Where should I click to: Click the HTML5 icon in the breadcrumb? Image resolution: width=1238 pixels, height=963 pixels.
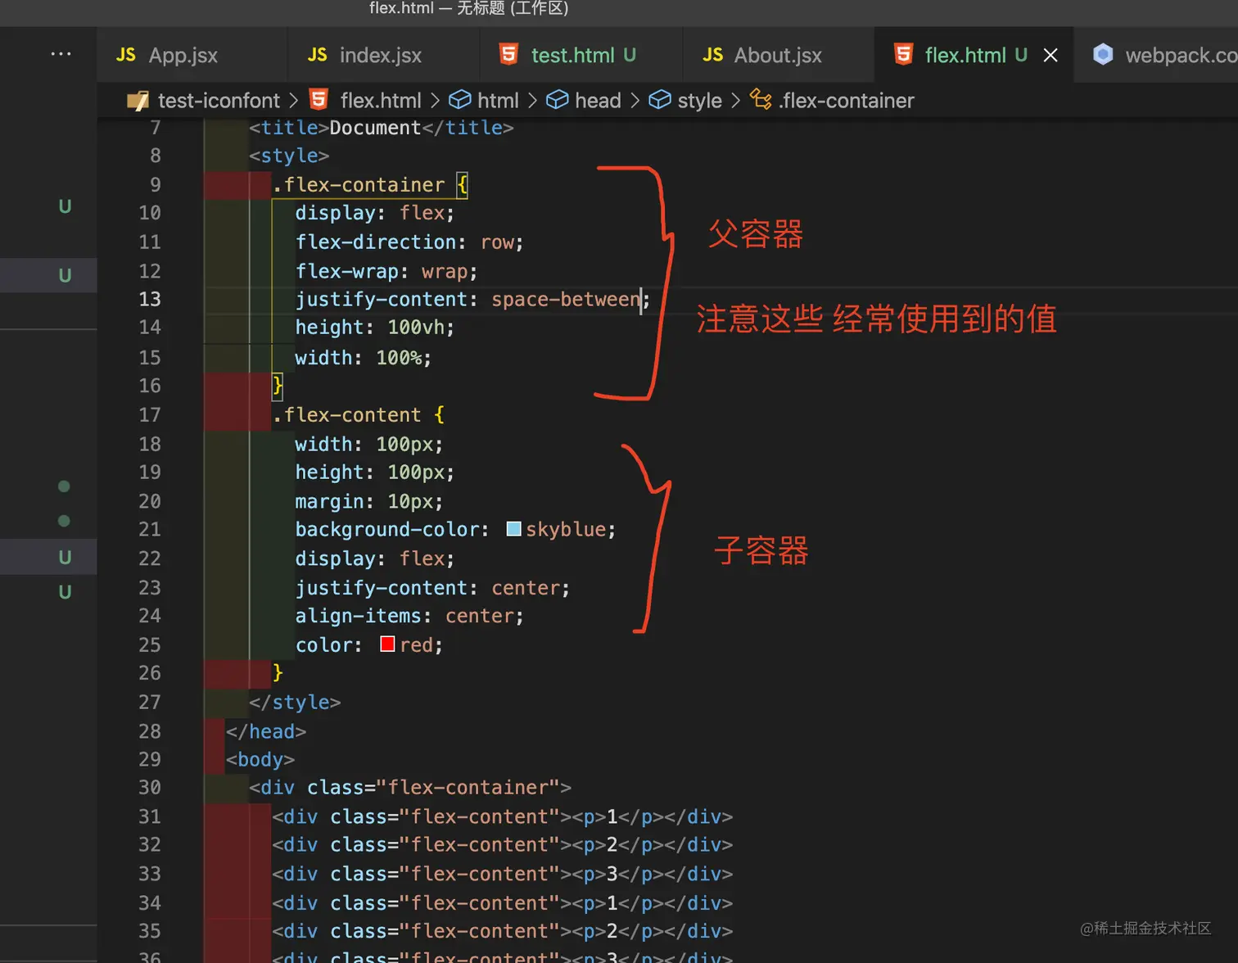point(319,100)
